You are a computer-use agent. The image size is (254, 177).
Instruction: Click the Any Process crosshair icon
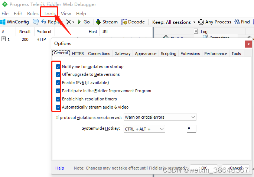201,22
